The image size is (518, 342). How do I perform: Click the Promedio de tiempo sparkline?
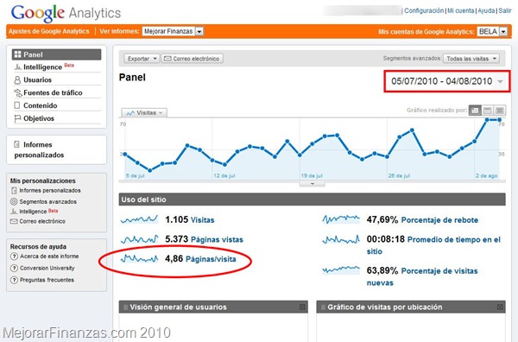[341, 239]
